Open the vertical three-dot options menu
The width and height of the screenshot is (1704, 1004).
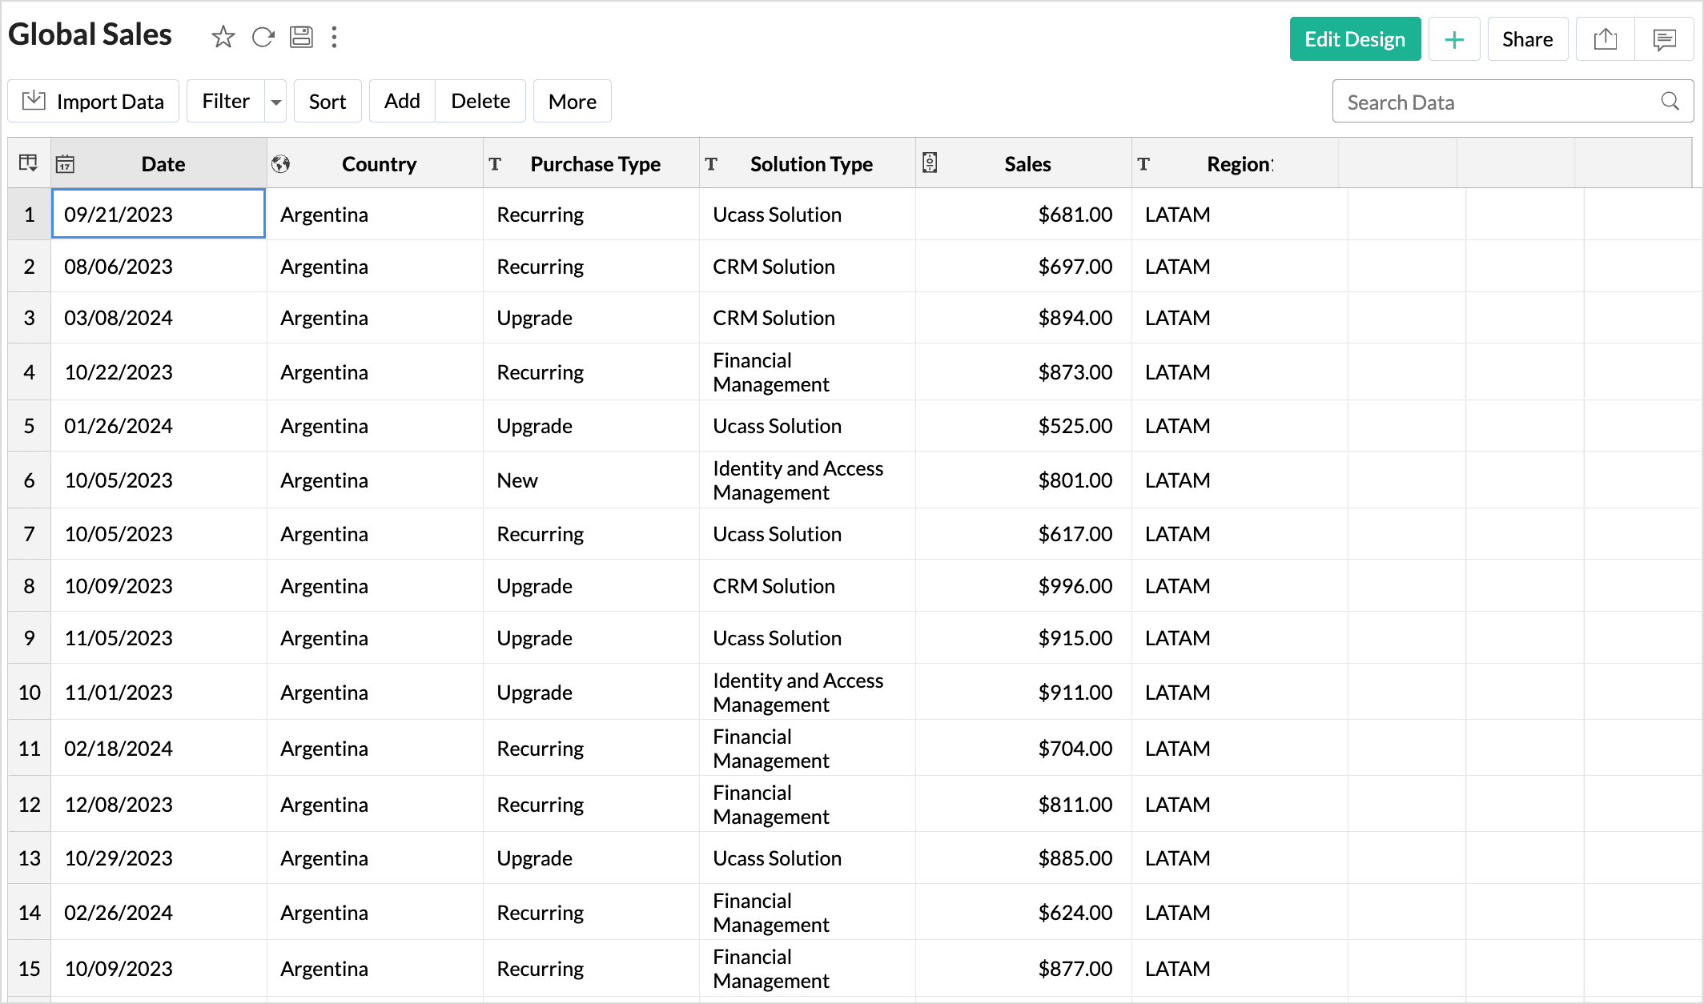click(x=335, y=37)
